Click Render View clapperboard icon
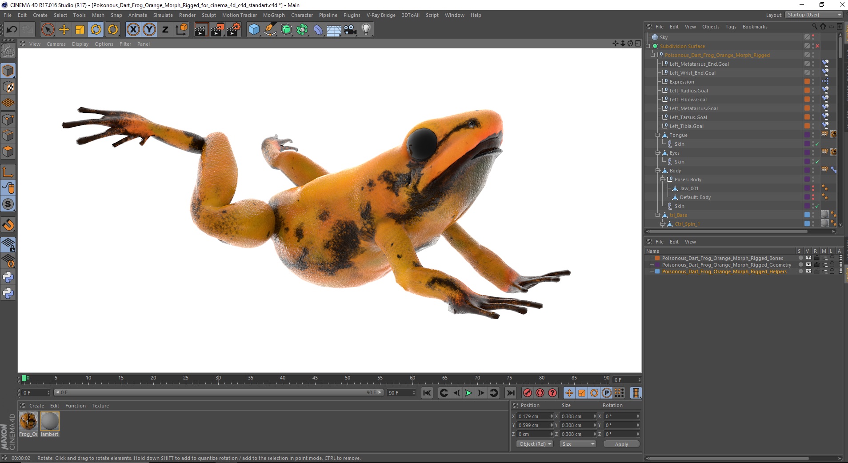The width and height of the screenshot is (848, 463). click(201, 30)
